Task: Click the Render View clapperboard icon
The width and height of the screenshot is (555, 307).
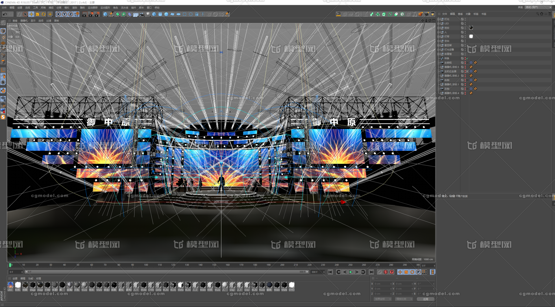Action: click(84, 14)
